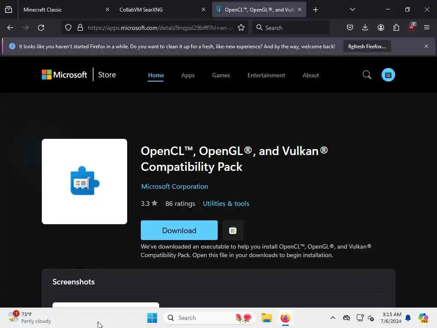Open the Downloads panel
437x328 pixels.
[x=365, y=28]
